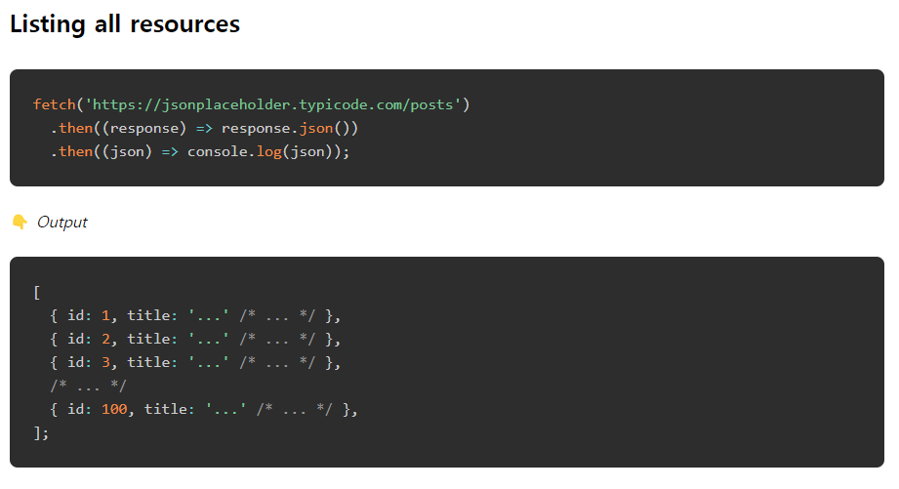Click the "(response)" parameter in code
The image size is (899, 489).
[x=143, y=129]
